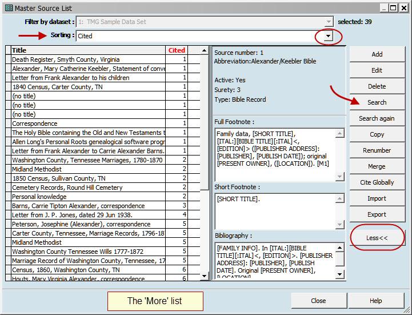The width and height of the screenshot is (412, 315).
Task: Select 'Cemetery Records, Round Hill Cemetery' row
Action: pos(102,188)
